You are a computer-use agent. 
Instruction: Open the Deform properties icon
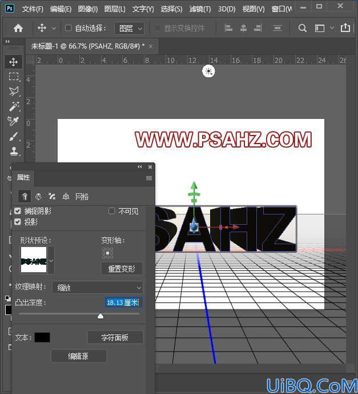click(38, 196)
